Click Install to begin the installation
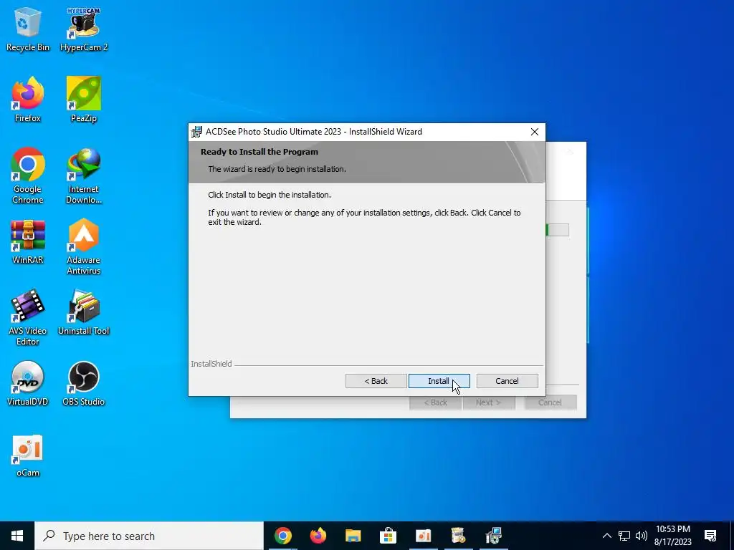Screen dimensions: 734x550 (x=439, y=381)
